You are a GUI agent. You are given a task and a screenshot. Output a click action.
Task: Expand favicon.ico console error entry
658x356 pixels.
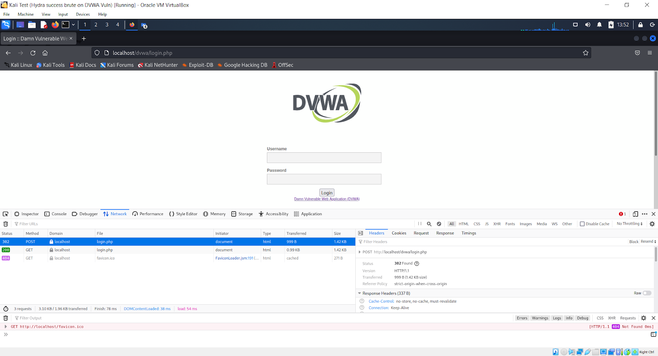(5, 327)
